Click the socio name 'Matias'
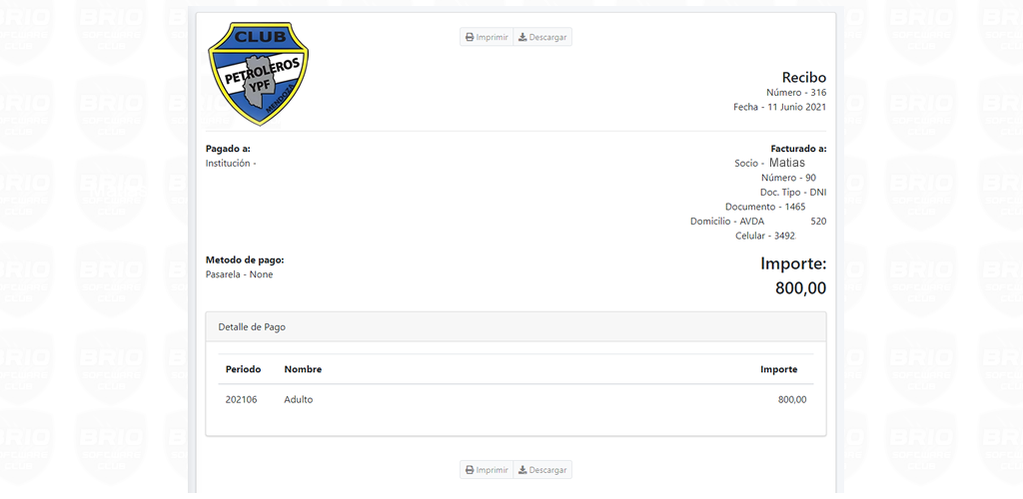Viewport: 1023px width, 499px height. click(787, 163)
